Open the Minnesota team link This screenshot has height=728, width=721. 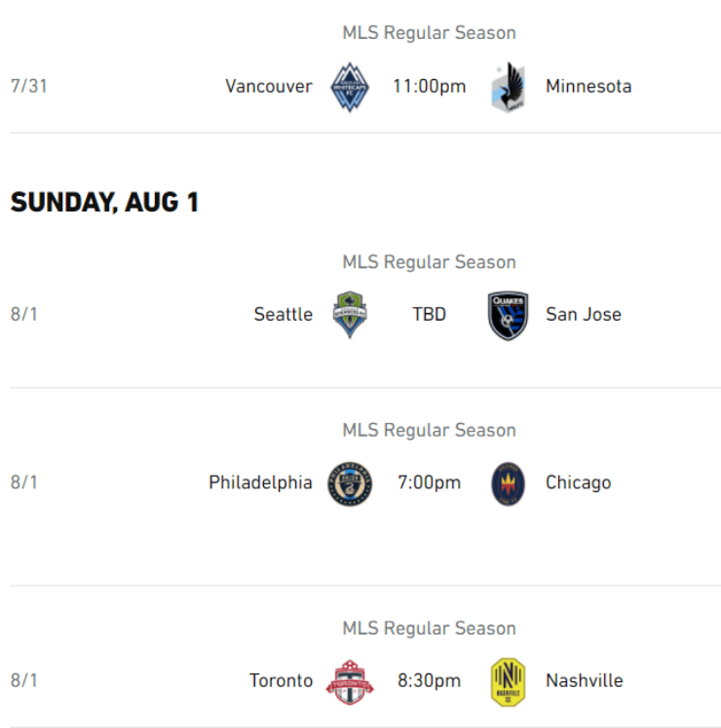pyautogui.click(x=588, y=87)
